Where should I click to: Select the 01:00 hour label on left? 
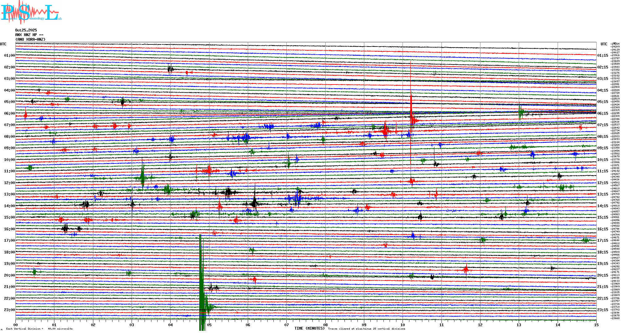[9, 55]
